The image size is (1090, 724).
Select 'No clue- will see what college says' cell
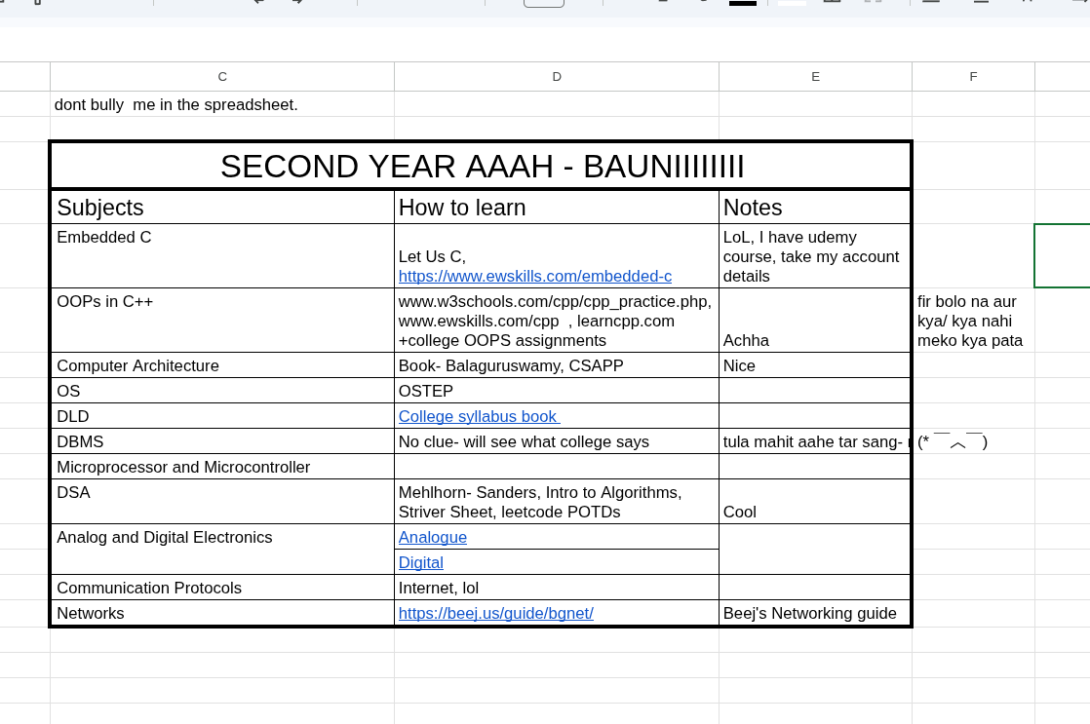click(x=557, y=441)
